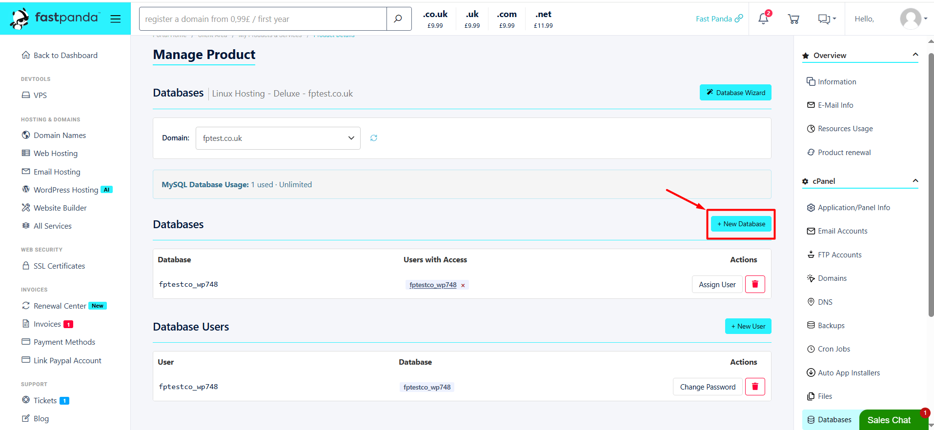
Task: Open Cron Jobs in cPanel panel
Action: [x=829, y=349]
